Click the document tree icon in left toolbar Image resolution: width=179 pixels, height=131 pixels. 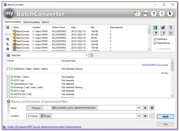pos(8,44)
